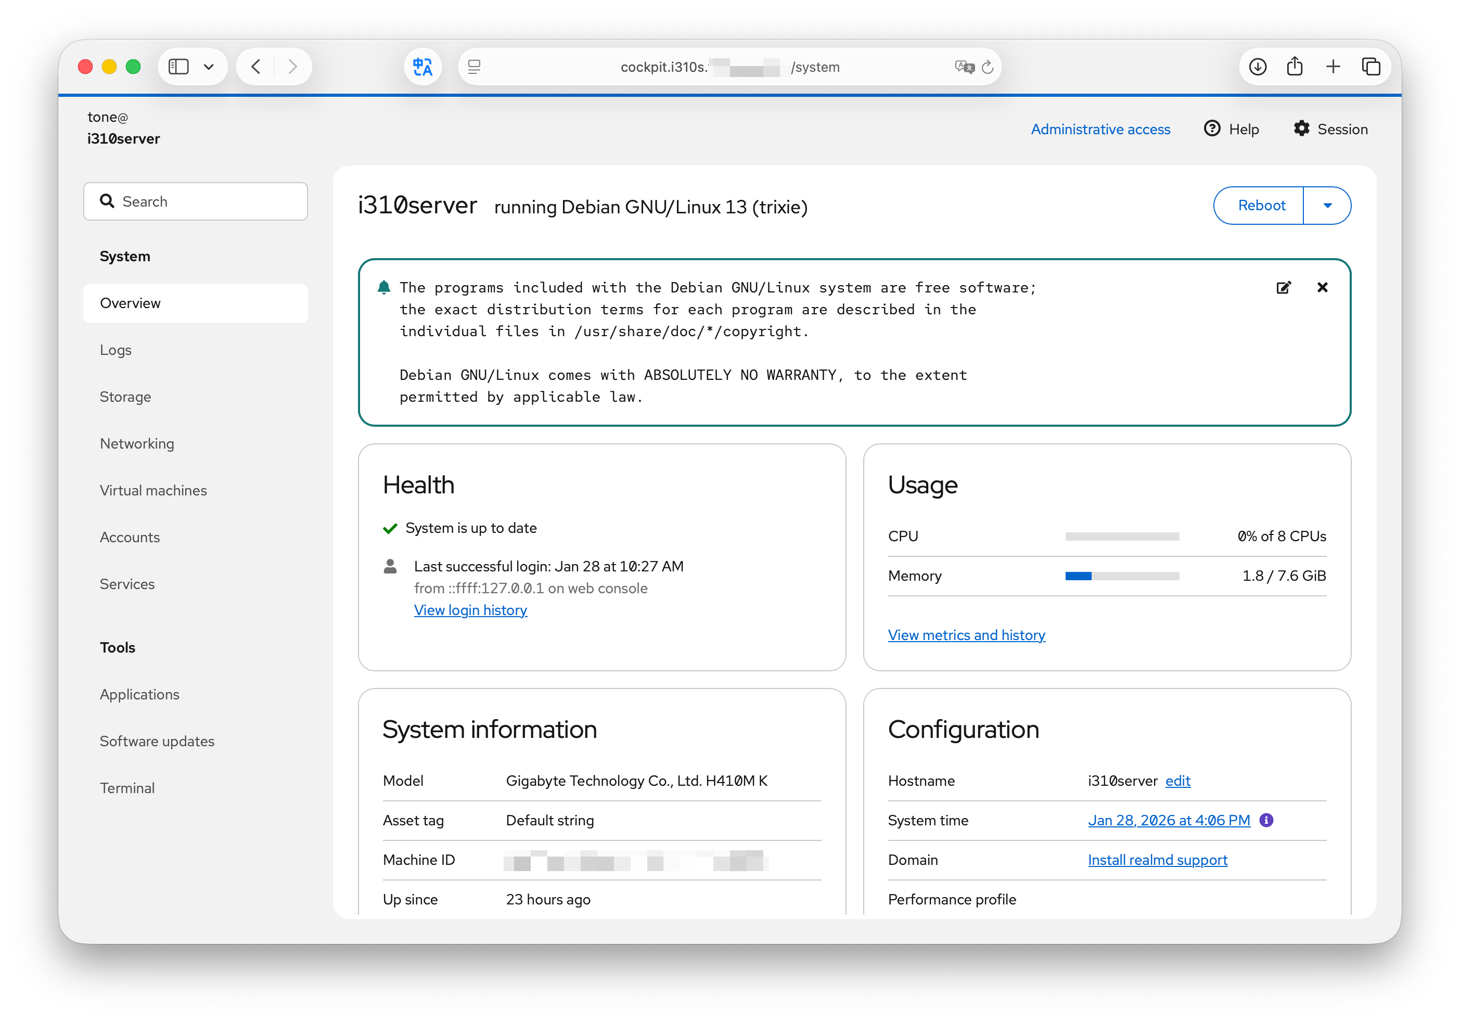
Task: Expand the Reboot dropdown arrow
Action: coord(1327,206)
